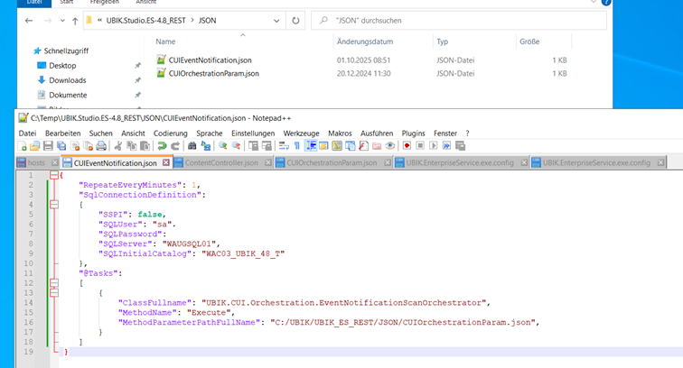Click the New file toolbar icon
Screen dimensions: 683x368
click(x=23, y=145)
